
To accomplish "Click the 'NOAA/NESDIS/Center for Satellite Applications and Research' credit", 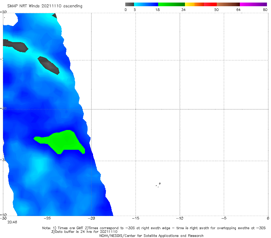I will click(151, 235).
